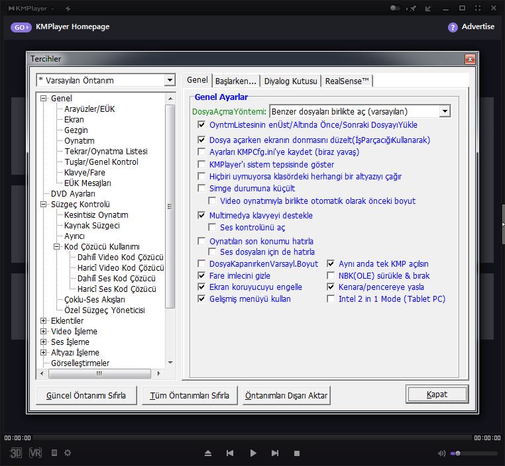Open the Varsayılan Öntanım dropdown
Screen dimensions: 505x466
click(x=170, y=80)
